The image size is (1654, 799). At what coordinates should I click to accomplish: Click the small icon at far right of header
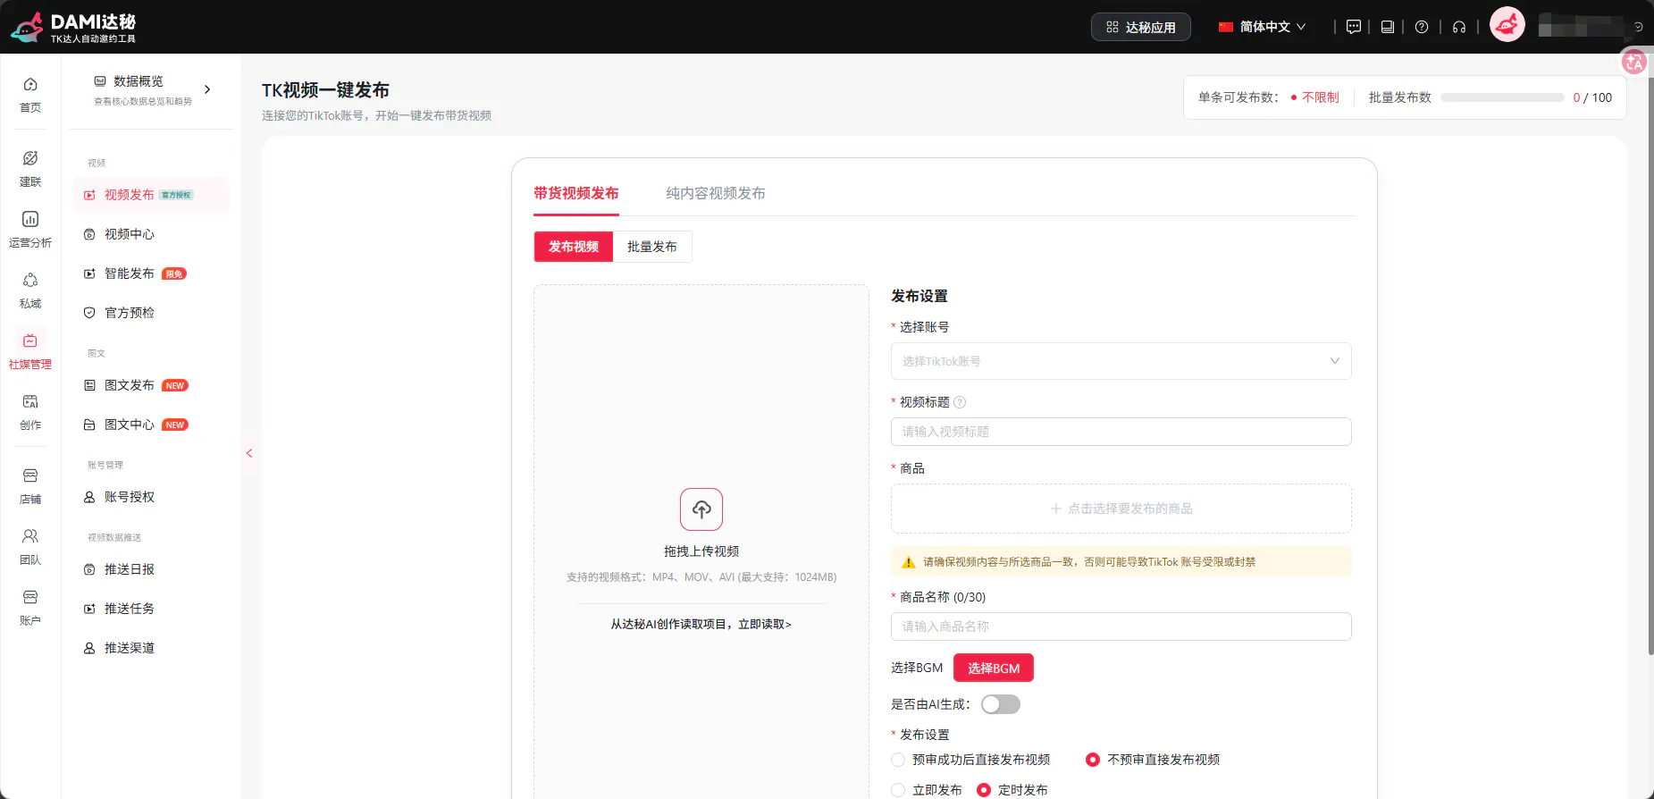point(1639,27)
